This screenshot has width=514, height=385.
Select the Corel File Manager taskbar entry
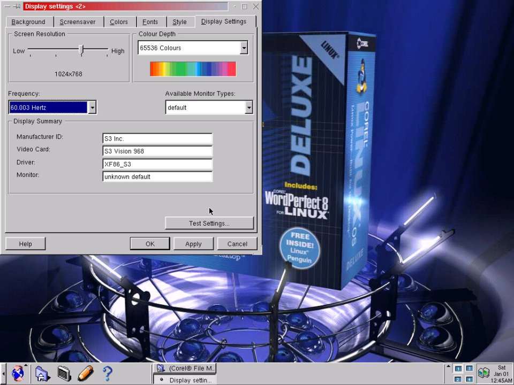click(185, 368)
